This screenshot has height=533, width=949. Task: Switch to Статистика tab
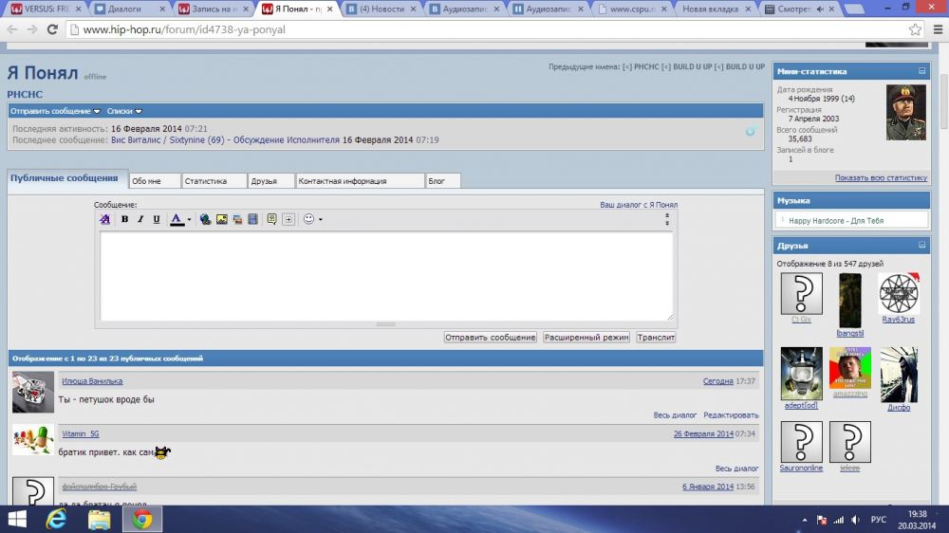214,181
